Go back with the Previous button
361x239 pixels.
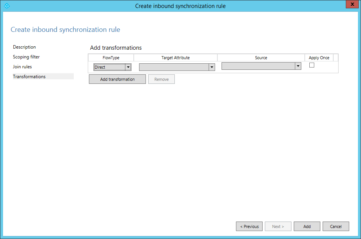(x=249, y=226)
